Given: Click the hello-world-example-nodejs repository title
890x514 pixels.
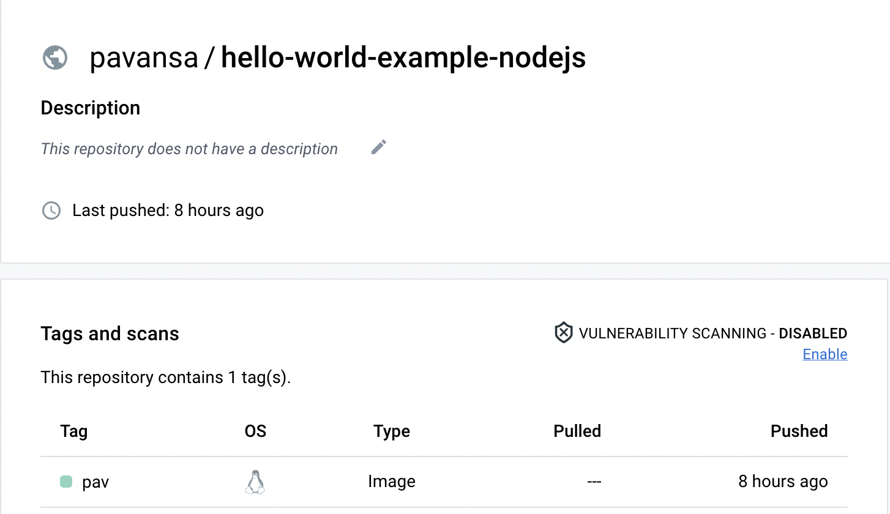Looking at the screenshot, I should (403, 58).
